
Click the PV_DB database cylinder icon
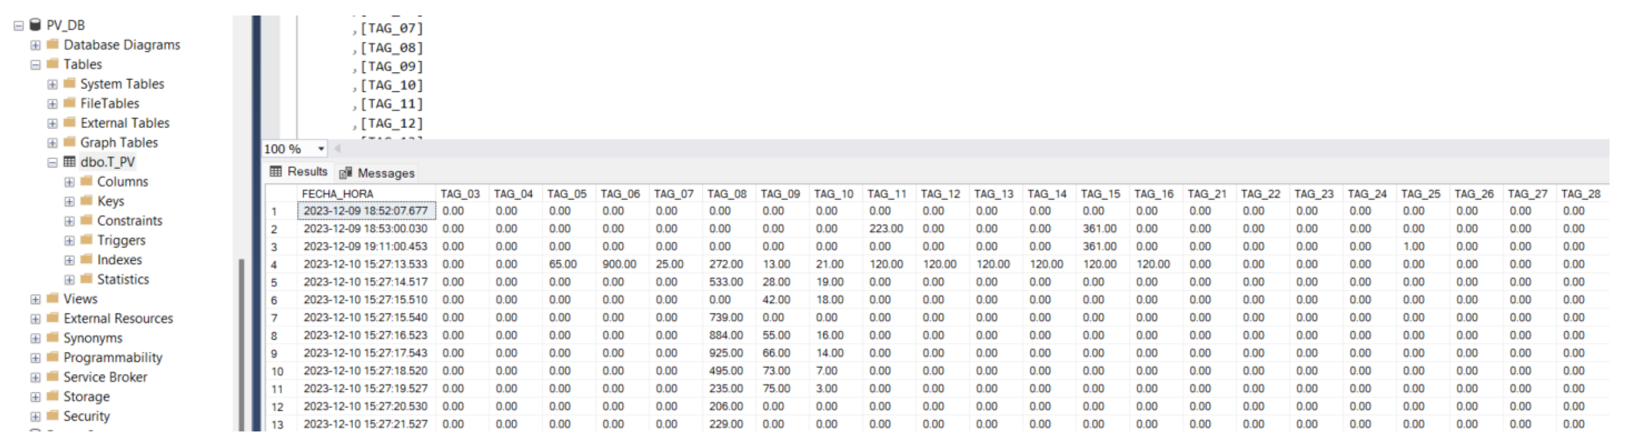pyautogui.click(x=35, y=25)
